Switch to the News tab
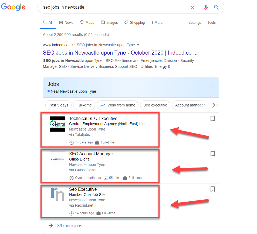The height and width of the screenshot is (234, 257). pyautogui.click(x=66, y=22)
